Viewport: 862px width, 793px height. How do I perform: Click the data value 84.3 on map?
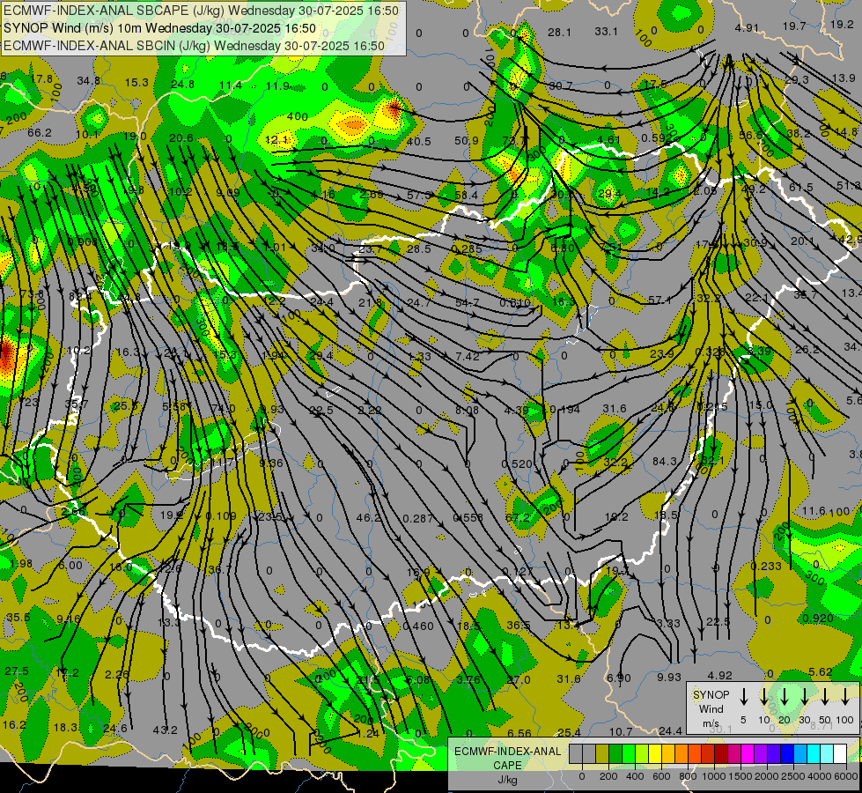point(665,461)
